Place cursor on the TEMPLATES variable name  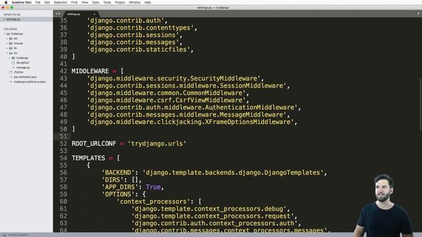[88, 158]
